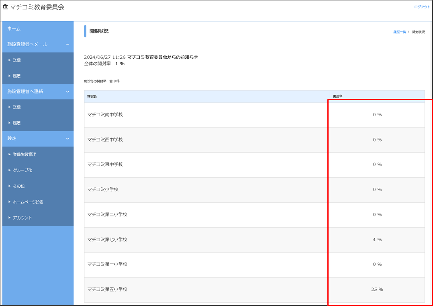Click the 4 % rate for マチコミ第七小学校
Screen dimensions: 433x306
click(377, 240)
